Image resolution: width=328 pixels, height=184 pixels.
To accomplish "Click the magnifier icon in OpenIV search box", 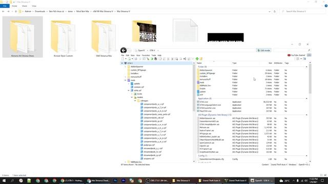I will point(309,50).
